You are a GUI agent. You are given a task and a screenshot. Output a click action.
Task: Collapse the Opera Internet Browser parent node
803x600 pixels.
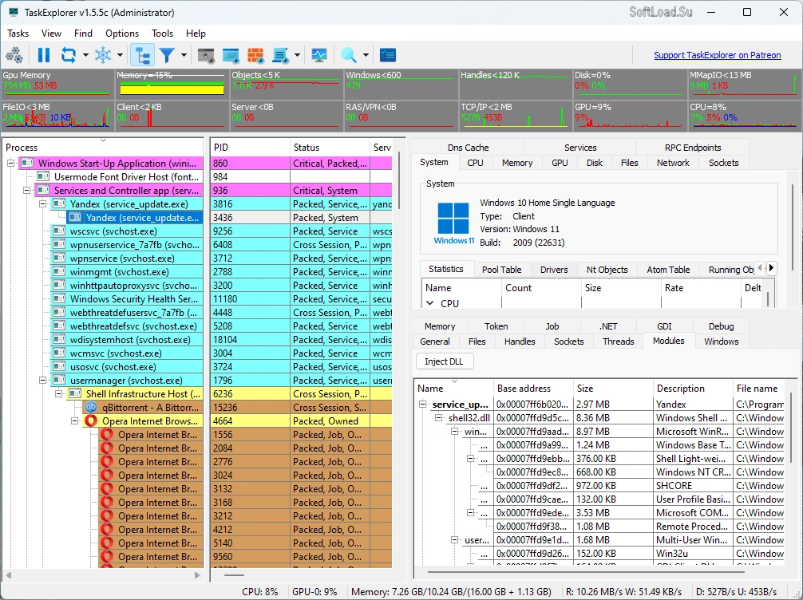tap(75, 420)
